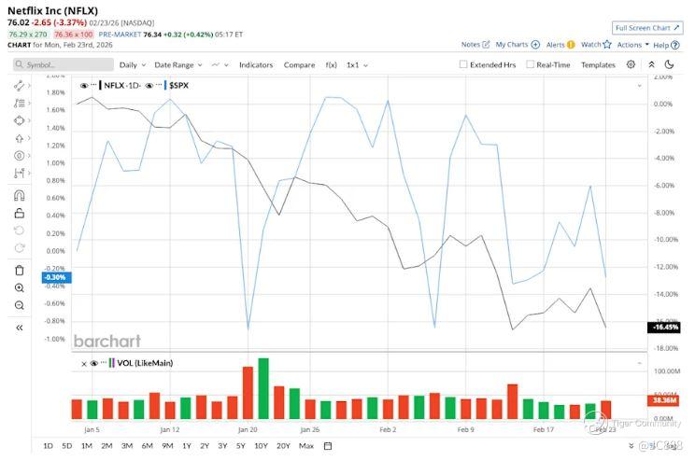695x461 pixels.
Task: Select the 1D time range
Action: point(48,446)
